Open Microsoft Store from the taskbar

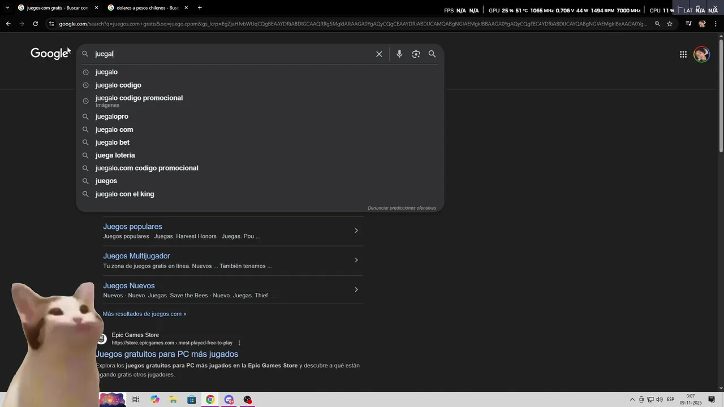tap(192, 400)
